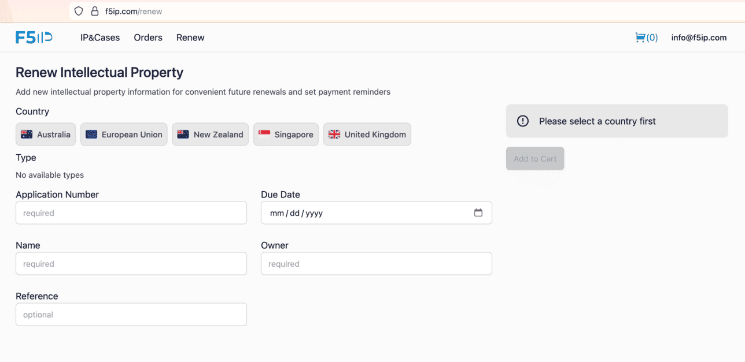Select European Union as country
Image resolution: width=745 pixels, height=362 pixels.
(124, 135)
